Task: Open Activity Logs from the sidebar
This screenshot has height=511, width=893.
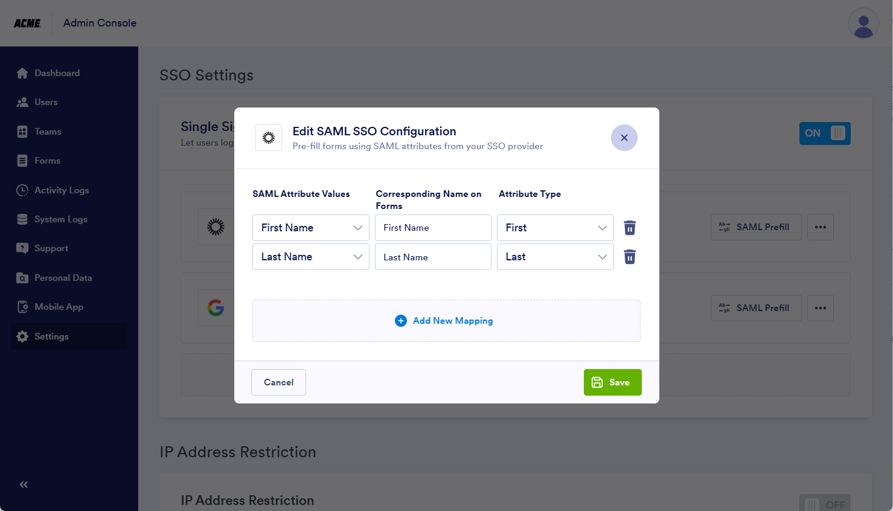Action: point(61,190)
